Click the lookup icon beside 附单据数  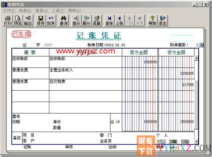[201, 45]
